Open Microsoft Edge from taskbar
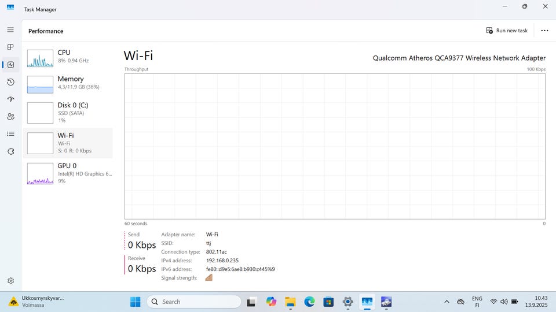The width and height of the screenshot is (556, 312). (309, 302)
